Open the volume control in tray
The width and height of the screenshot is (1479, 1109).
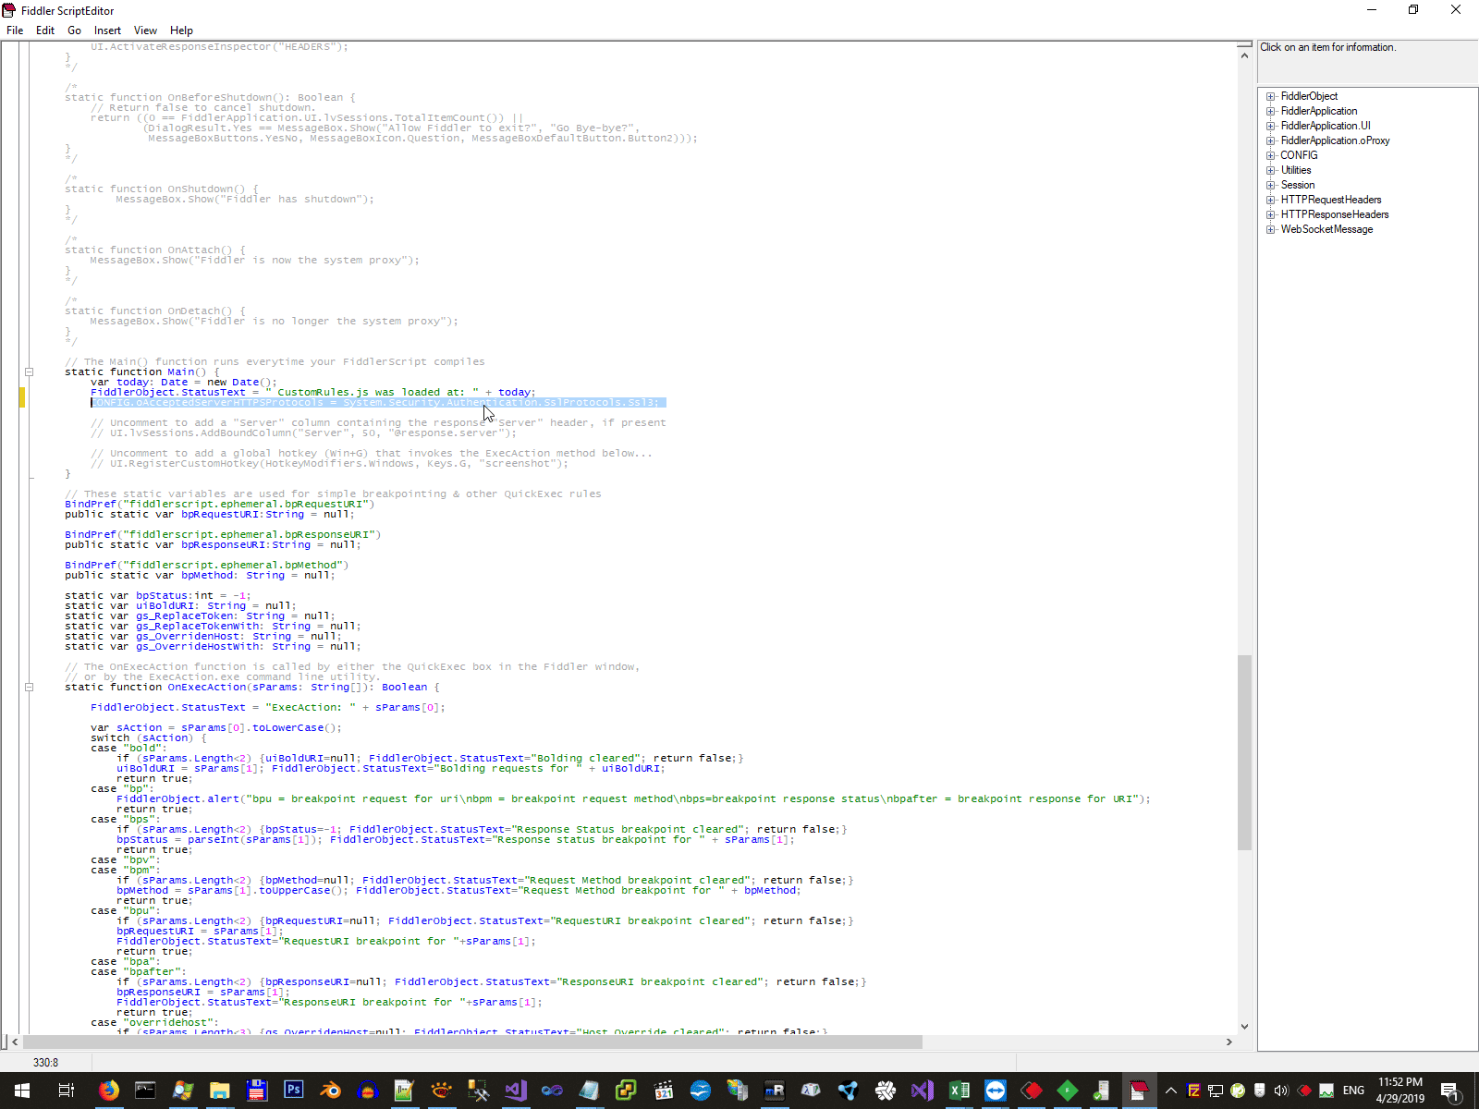pos(1281,1091)
